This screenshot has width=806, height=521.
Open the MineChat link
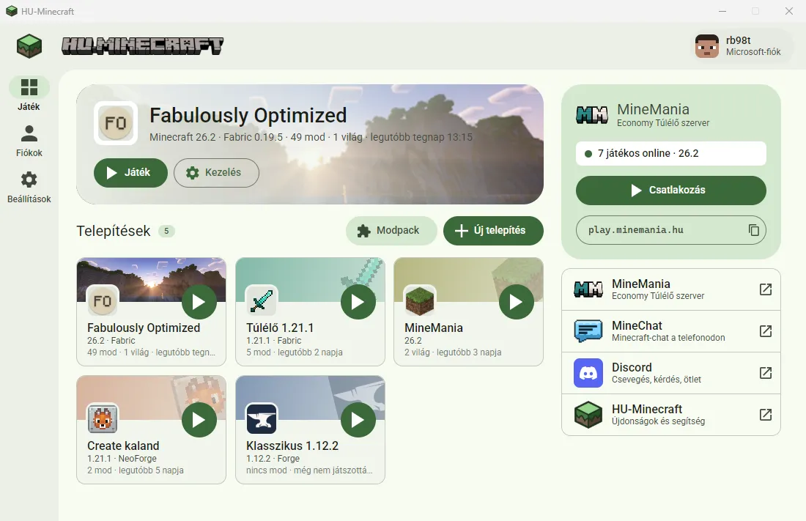point(670,331)
